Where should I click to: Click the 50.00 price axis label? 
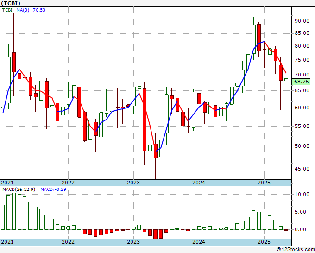pos(302,146)
